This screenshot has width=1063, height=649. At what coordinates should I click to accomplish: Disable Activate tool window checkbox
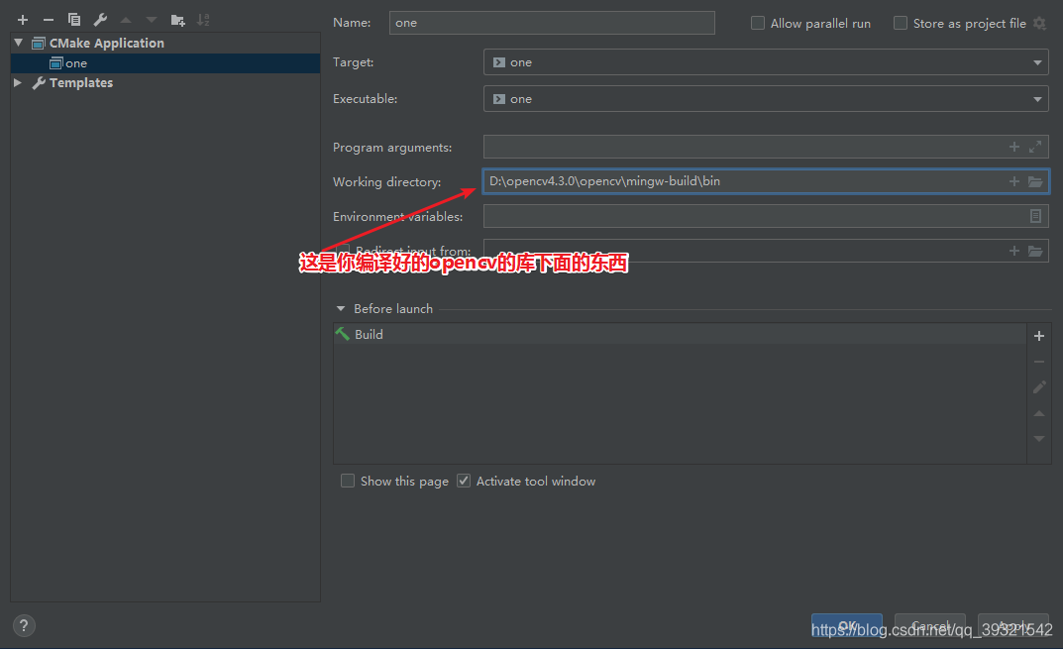click(464, 481)
